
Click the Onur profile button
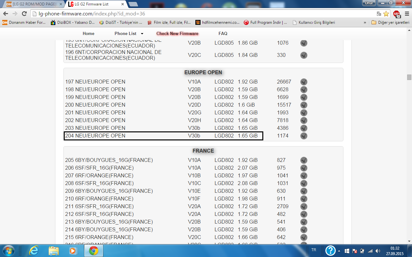(369, 3)
